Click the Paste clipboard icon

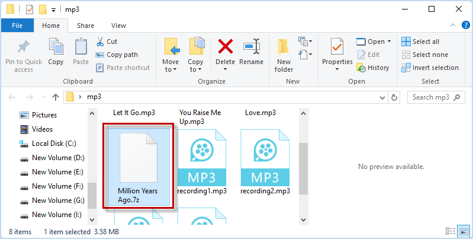[x=81, y=47]
